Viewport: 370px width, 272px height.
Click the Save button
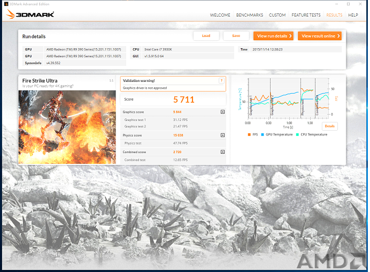tap(236, 36)
